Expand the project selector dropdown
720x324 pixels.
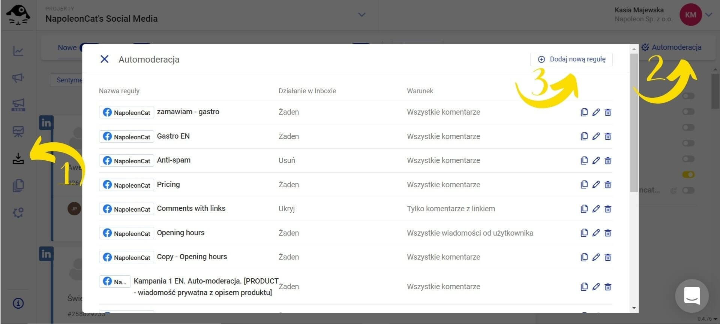(361, 15)
